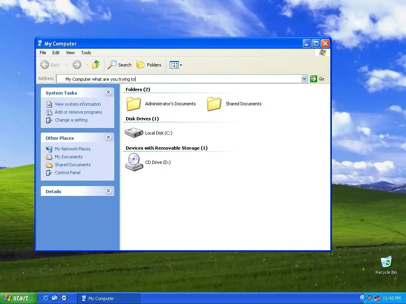Click Show Desktop Quick Launch icon
406x304 pixels.
pos(55,298)
